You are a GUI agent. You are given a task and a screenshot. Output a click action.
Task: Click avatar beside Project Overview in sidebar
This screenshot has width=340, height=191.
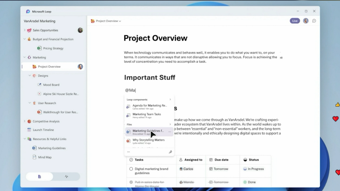[x=80, y=67]
